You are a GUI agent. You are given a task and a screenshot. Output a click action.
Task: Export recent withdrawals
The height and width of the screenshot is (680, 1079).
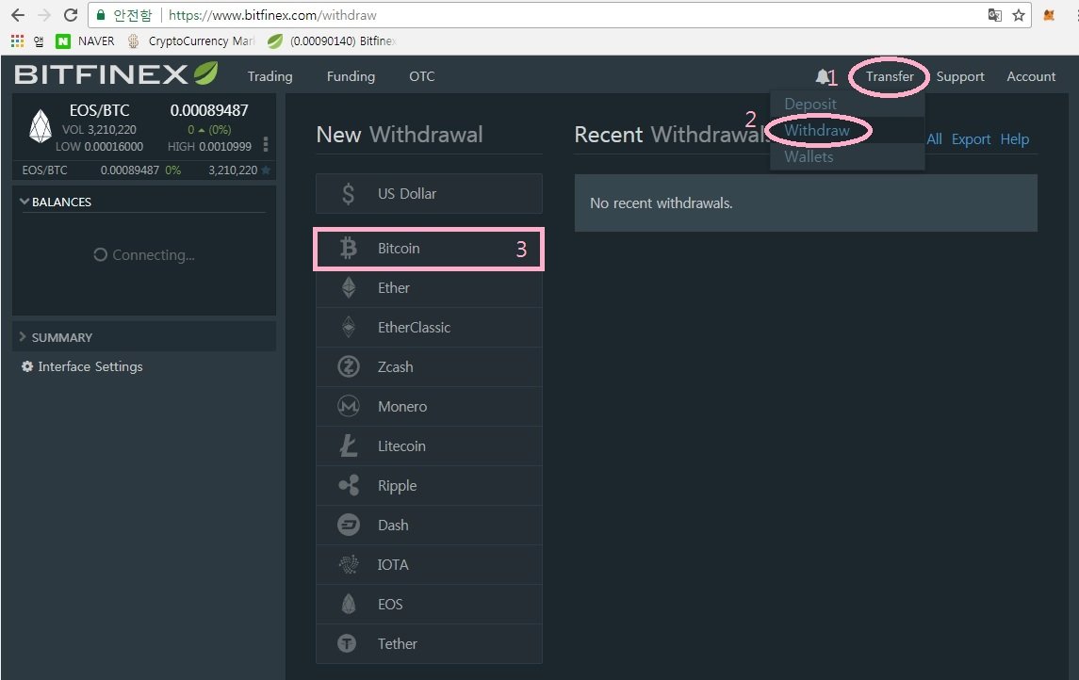[x=971, y=138]
